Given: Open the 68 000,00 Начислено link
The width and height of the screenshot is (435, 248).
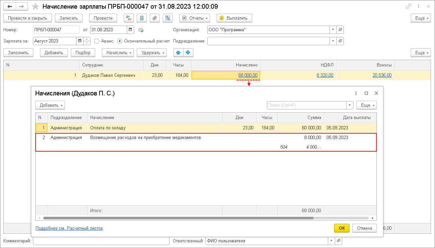Looking at the screenshot, I should pos(248,75).
